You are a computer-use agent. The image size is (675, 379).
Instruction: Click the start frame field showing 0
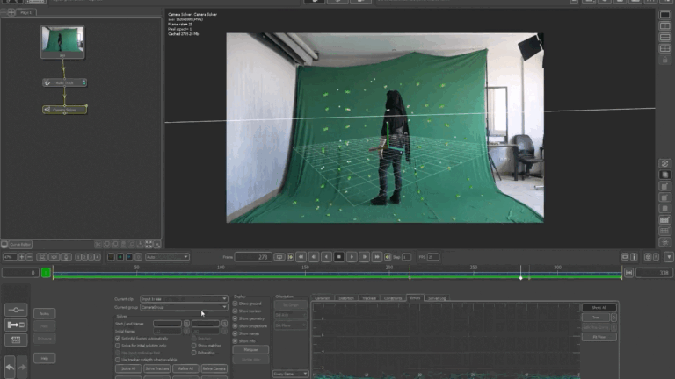[21, 273]
